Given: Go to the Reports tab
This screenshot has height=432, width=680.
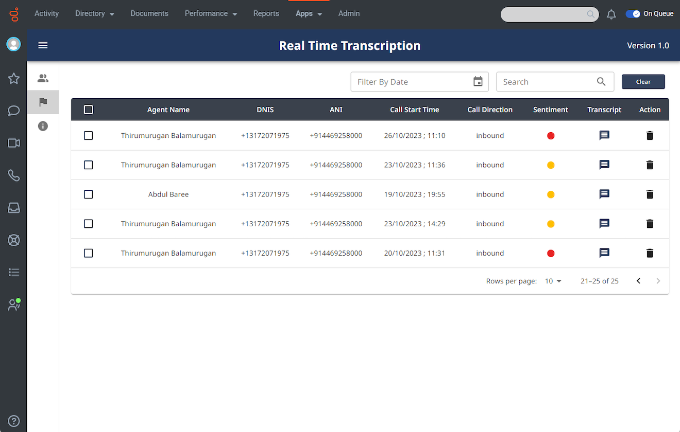Looking at the screenshot, I should pos(266,13).
